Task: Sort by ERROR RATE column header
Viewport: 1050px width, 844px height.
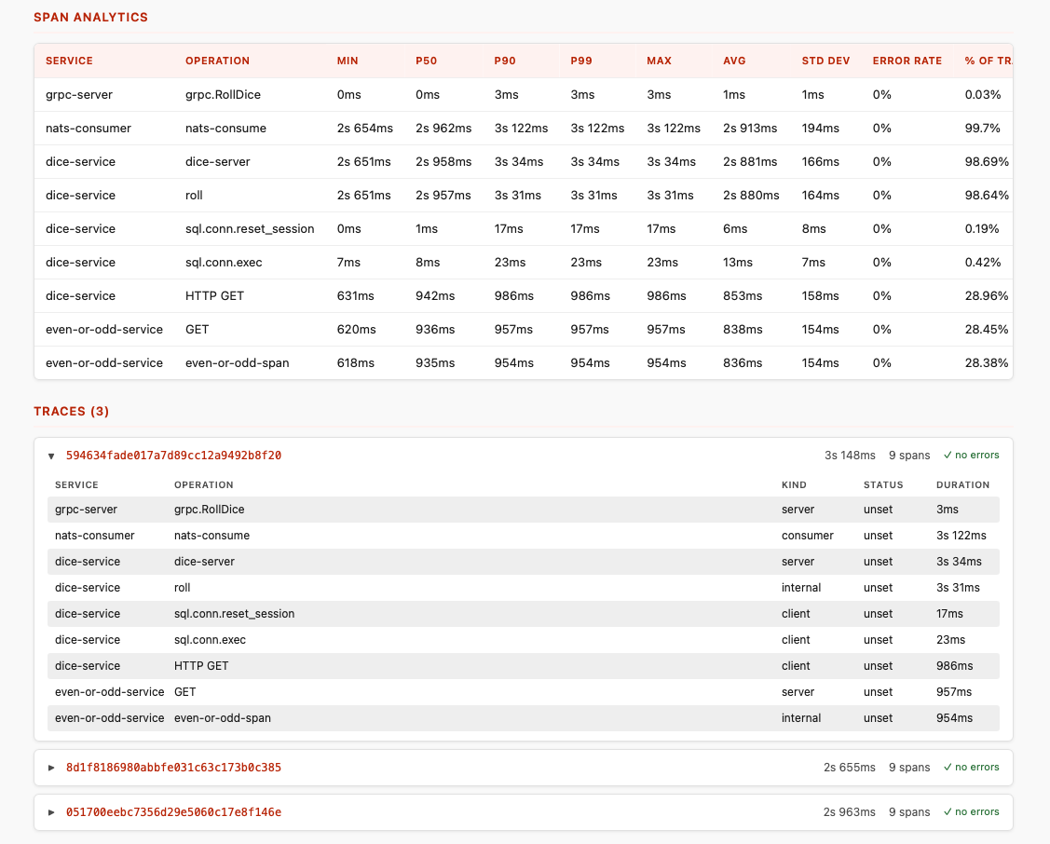Action: click(907, 61)
